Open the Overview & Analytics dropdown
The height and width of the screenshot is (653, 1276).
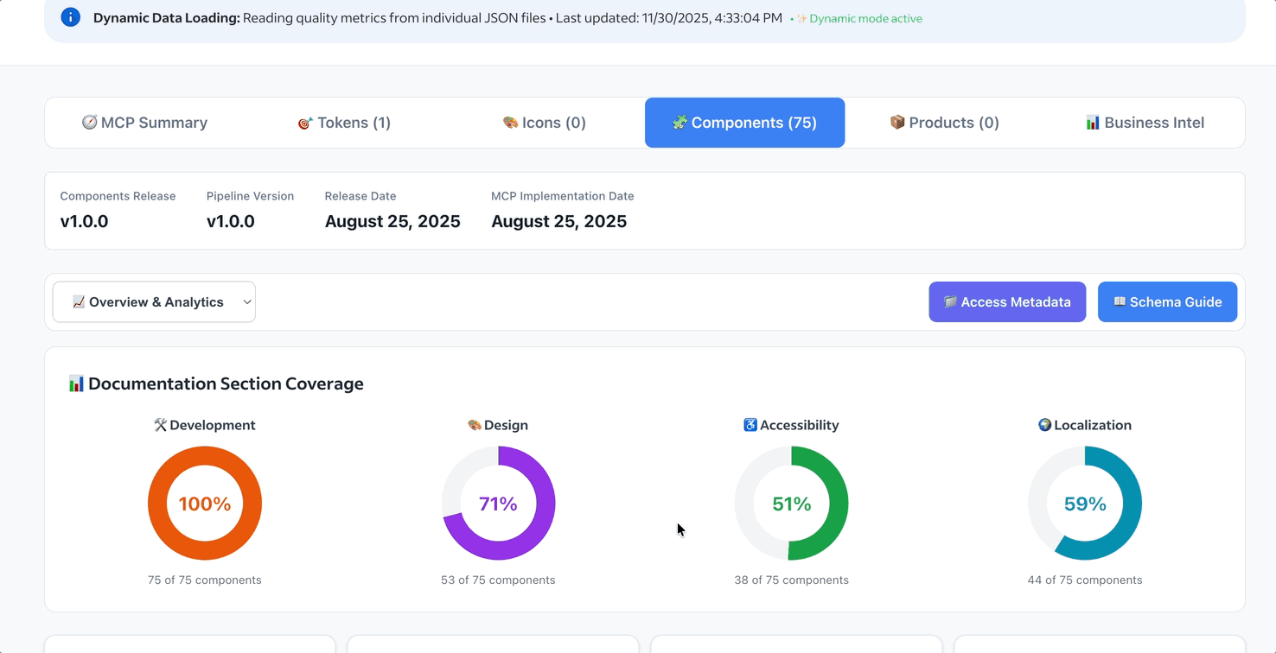[154, 301]
